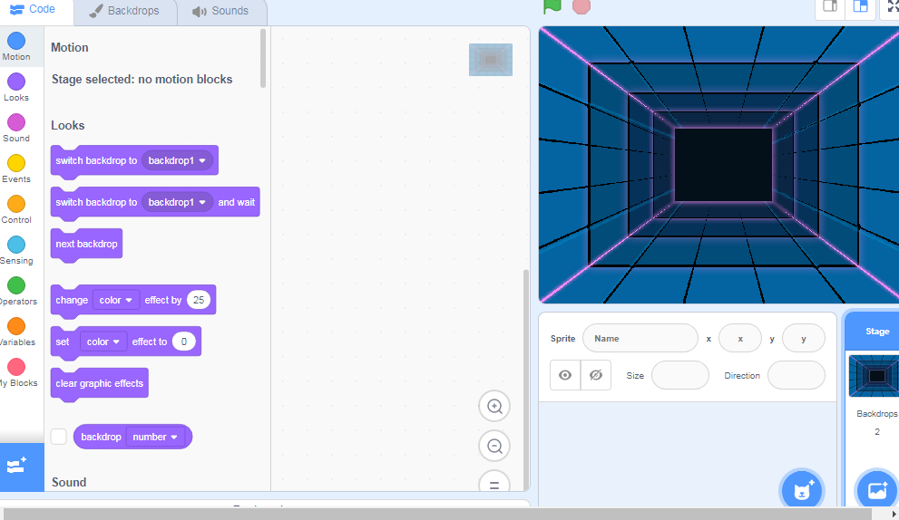899x520 pixels.
Task: Click the page horizontal scrollbar
Action: pyautogui.click(x=438, y=514)
